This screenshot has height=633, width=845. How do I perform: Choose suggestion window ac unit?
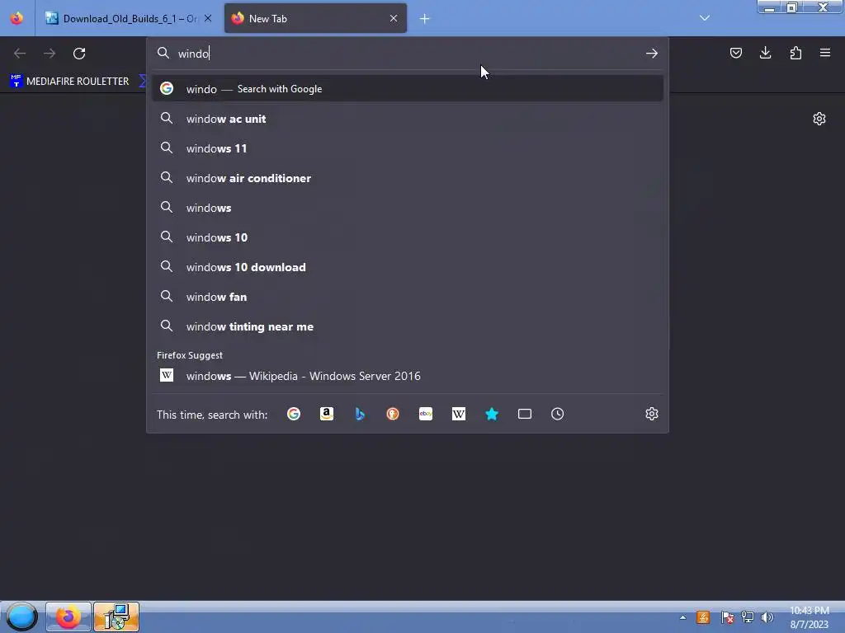coord(408,119)
